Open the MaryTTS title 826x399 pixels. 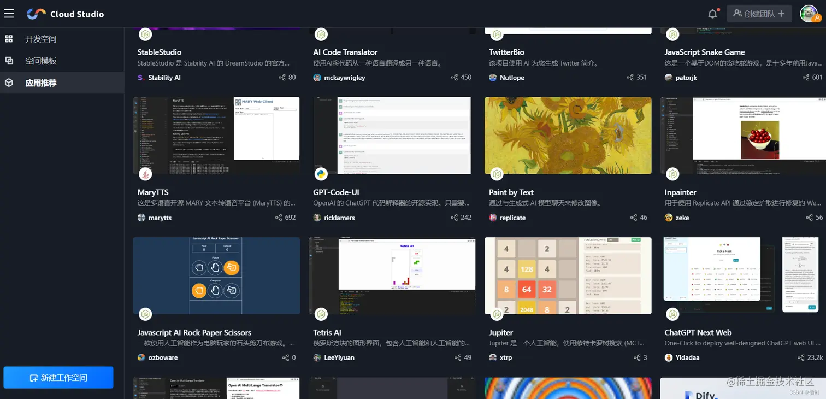tap(153, 192)
